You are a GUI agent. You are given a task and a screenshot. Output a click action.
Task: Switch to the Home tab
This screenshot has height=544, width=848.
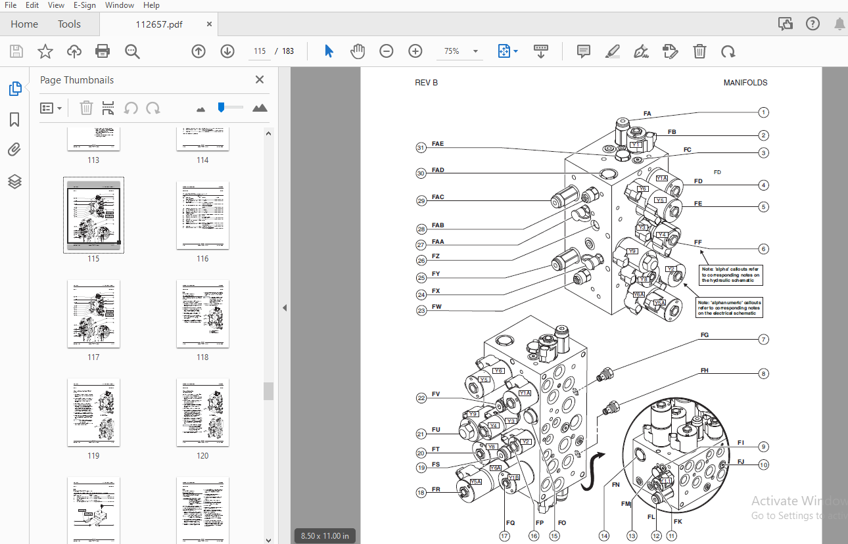24,24
